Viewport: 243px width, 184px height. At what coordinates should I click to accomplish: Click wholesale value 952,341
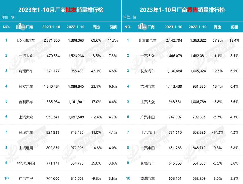53,117
